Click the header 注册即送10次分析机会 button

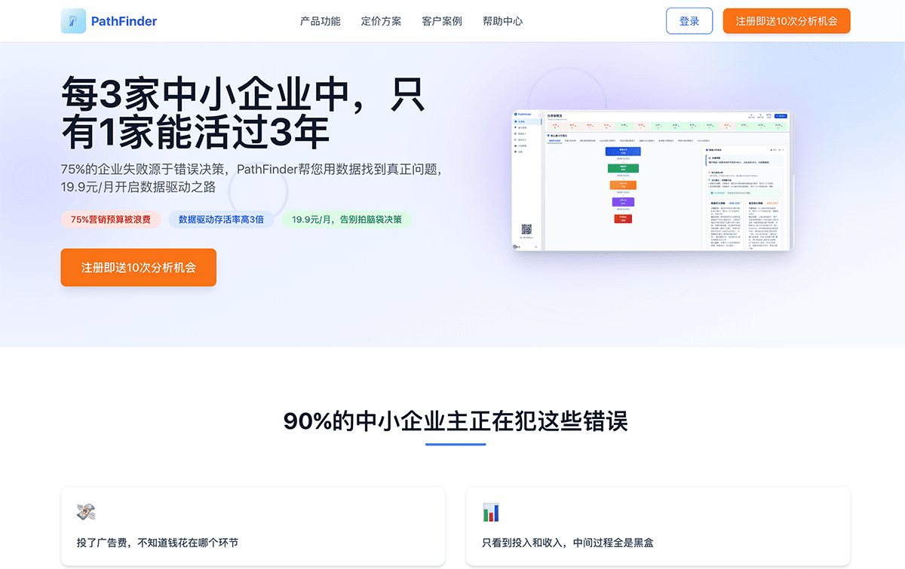coord(787,21)
